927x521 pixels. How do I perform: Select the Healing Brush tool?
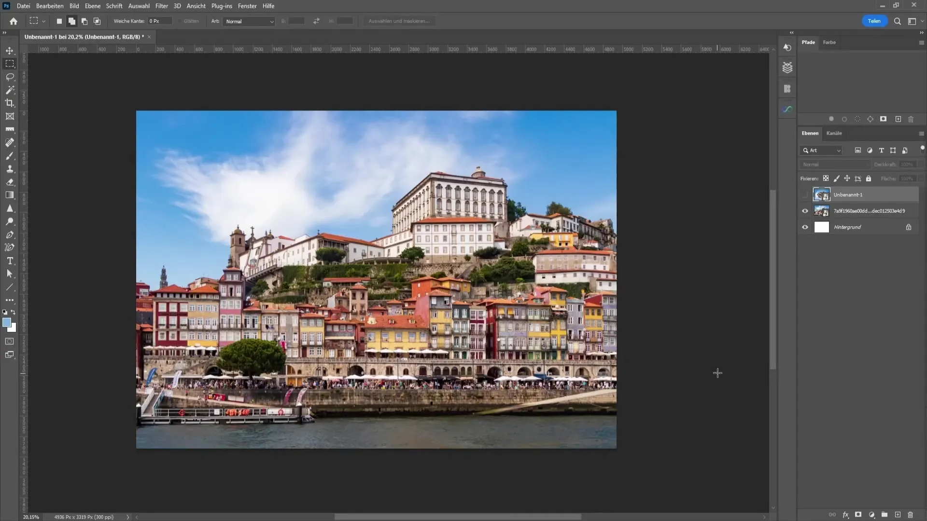[10, 143]
